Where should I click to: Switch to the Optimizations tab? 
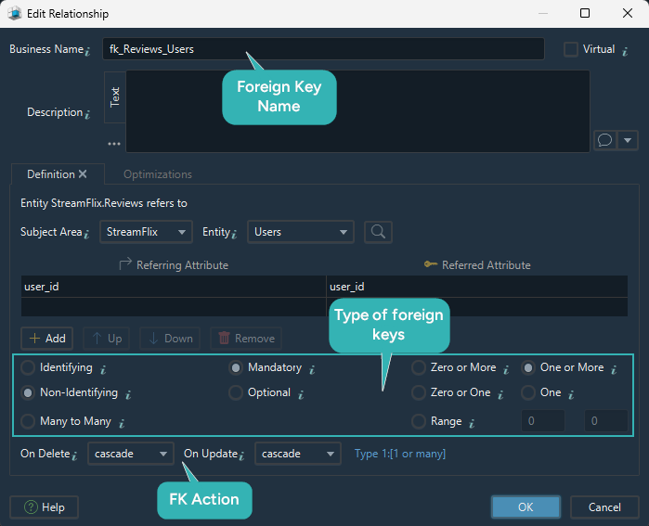[158, 174]
